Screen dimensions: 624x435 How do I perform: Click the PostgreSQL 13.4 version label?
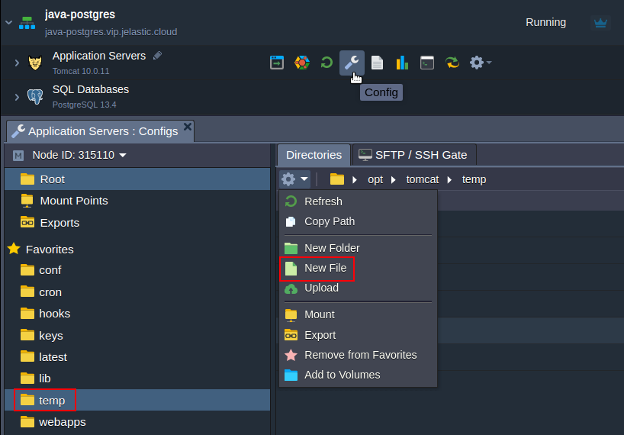[85, 105]
